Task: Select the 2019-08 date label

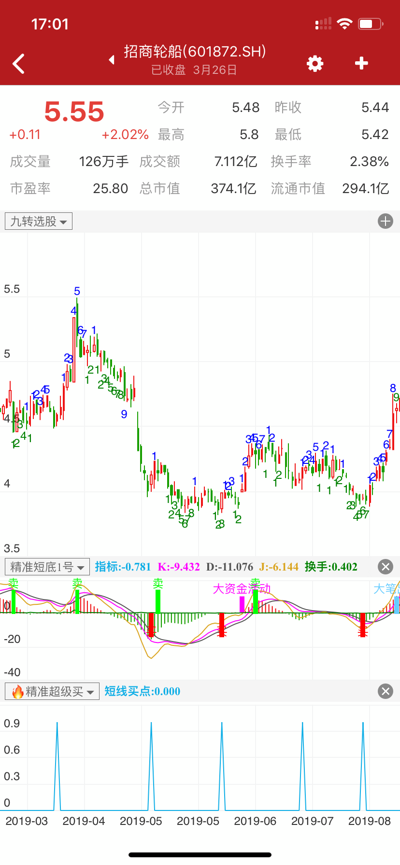Action: 369,821
